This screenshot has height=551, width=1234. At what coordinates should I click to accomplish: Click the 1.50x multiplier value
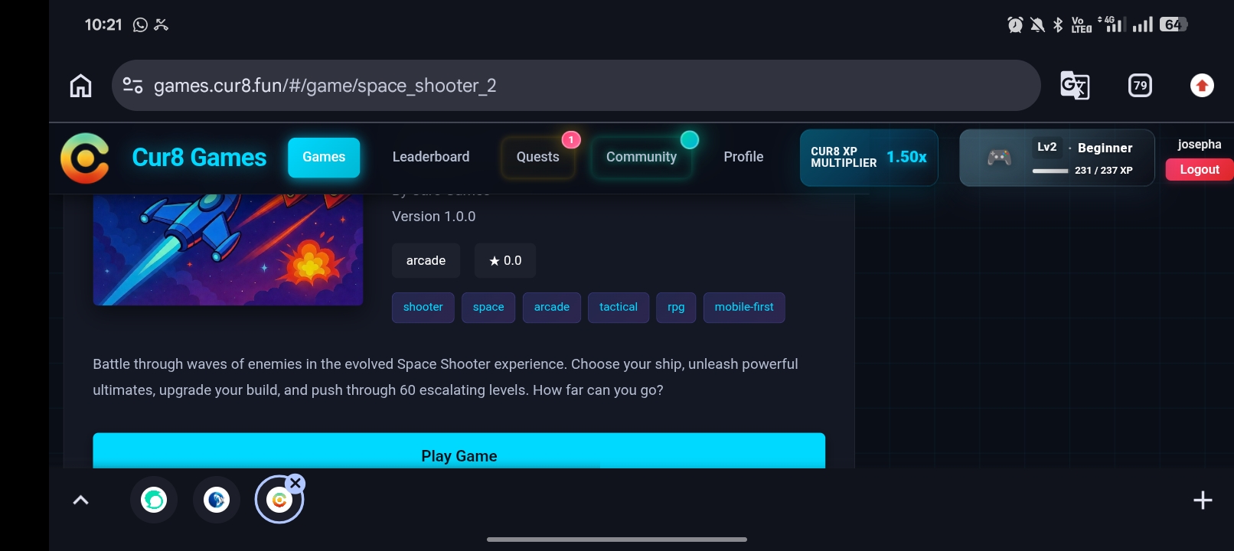(x=906, y=157)
